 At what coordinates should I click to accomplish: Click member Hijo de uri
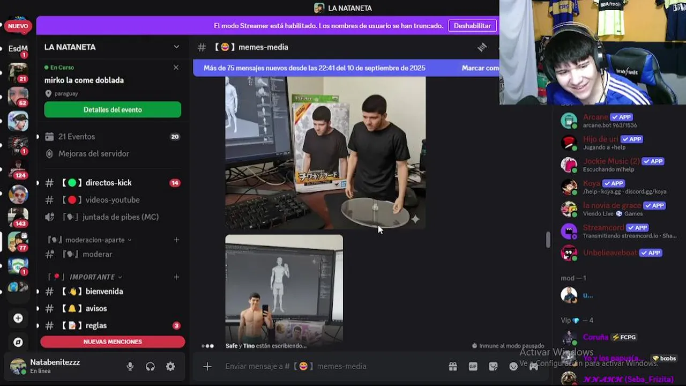point(600,139)
